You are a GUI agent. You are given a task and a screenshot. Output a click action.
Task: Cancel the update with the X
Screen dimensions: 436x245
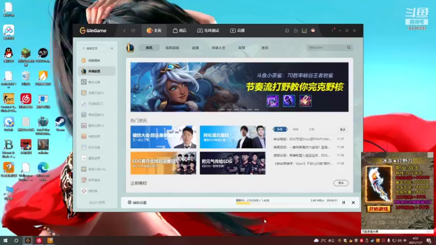pyautogui.click(x=353, y=203)
